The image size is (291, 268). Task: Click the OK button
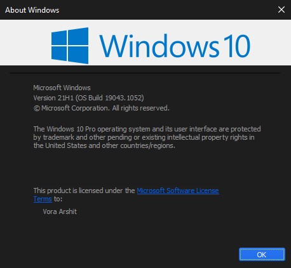click(262, 255)
